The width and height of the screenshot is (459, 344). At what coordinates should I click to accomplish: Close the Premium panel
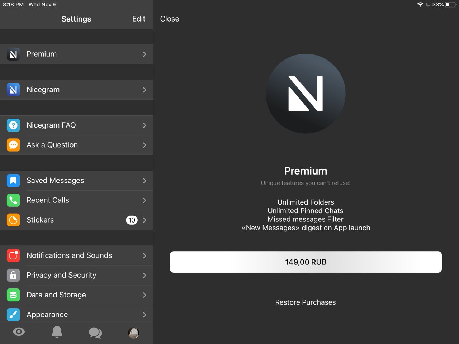[x=170, y=19]
